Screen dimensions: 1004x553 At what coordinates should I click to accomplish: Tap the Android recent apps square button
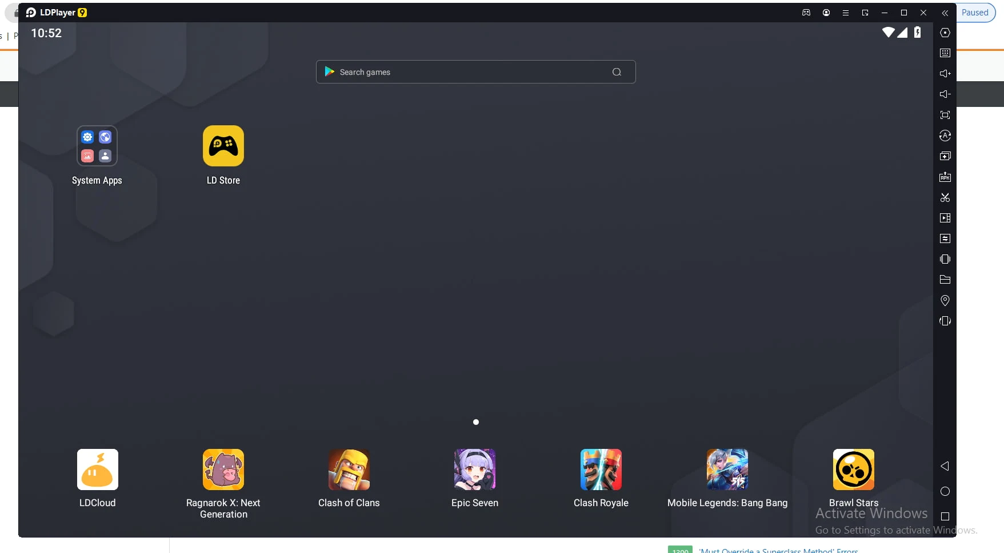point(945,516)
